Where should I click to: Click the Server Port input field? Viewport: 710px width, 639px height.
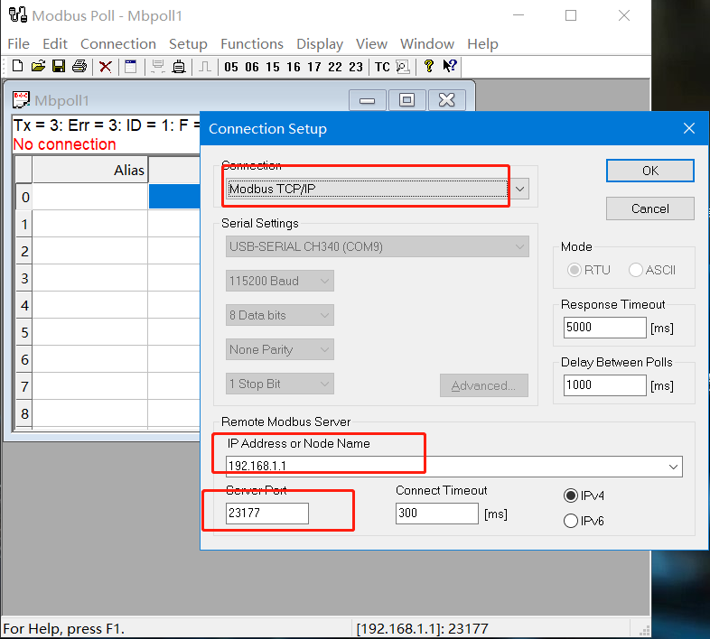[267, 514]
